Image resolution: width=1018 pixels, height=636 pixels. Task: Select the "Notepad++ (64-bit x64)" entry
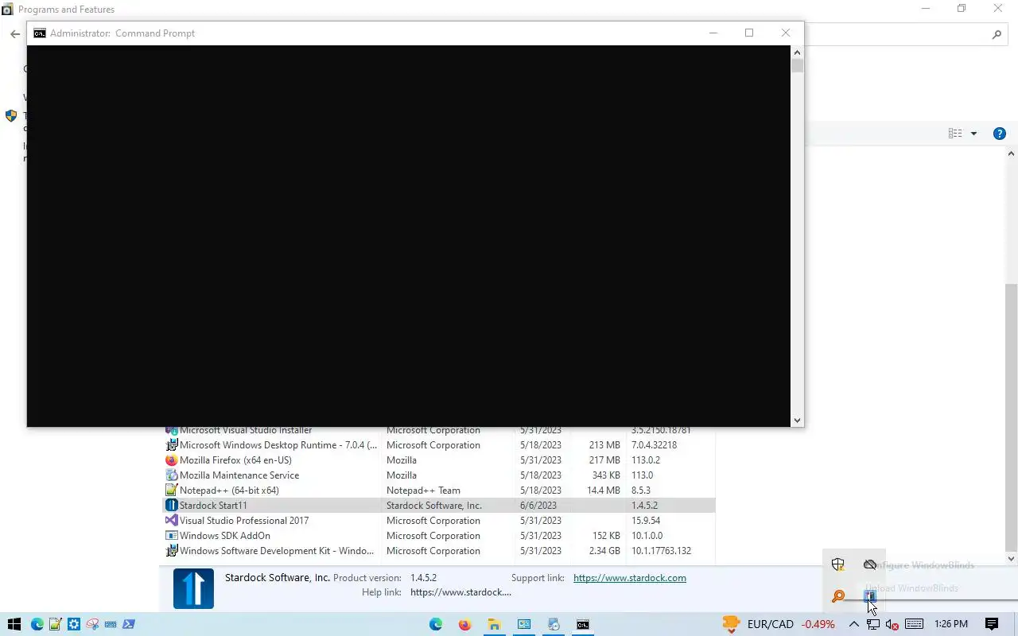click(x=229, y=491)
